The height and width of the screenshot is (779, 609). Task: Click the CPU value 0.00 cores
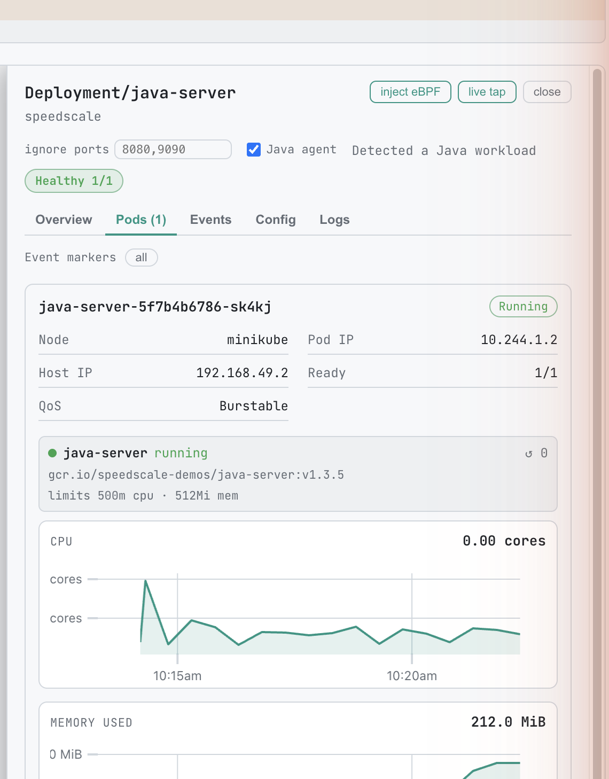tap(504, 541)
